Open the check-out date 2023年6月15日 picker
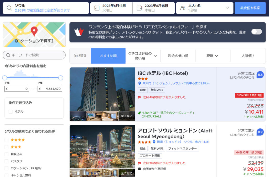Viewport: 269px width, 177px height. tap(154, 8)
